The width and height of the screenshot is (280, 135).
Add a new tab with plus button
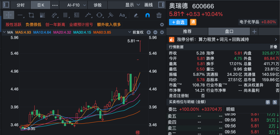pyautogui.click(x=254, y=32)
